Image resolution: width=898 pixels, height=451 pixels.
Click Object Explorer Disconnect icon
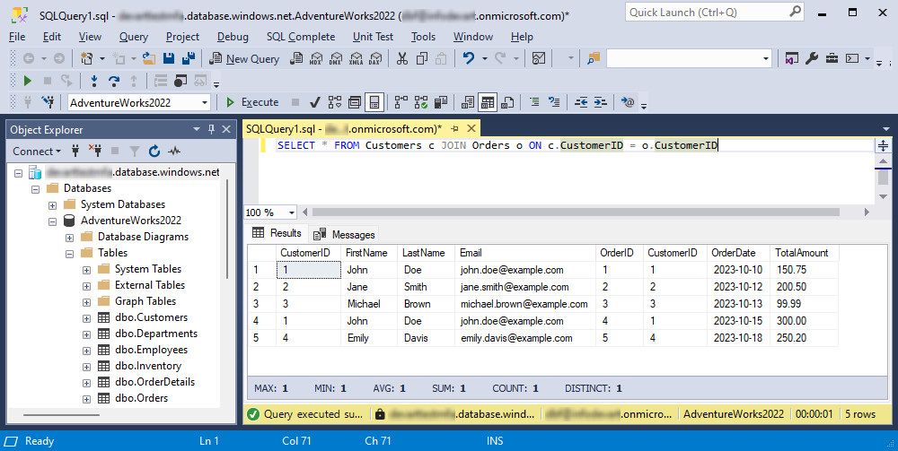95,151
